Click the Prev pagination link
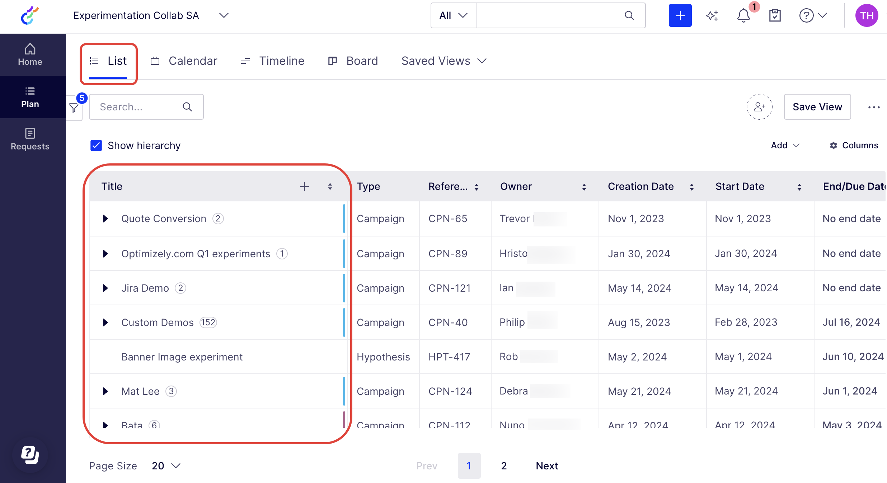887x483 pixels. pos(427,466)
